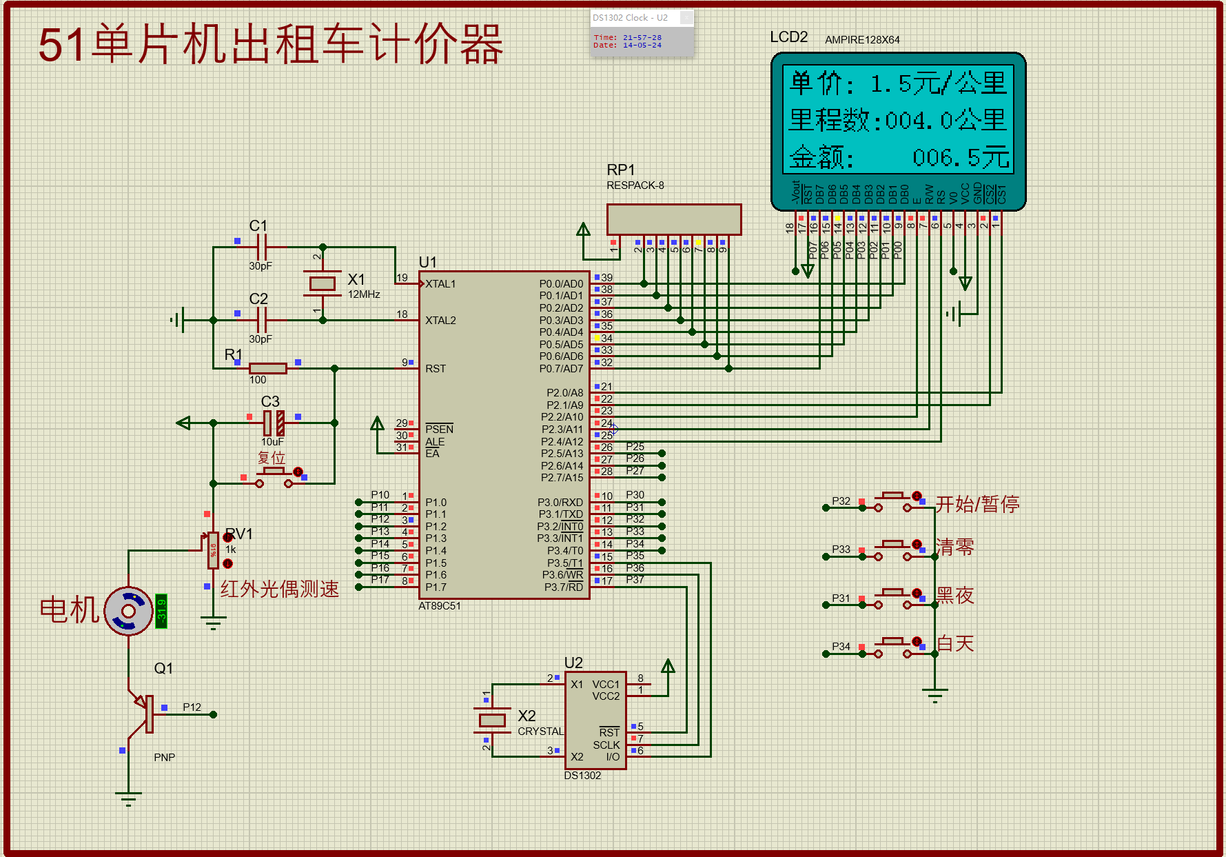Click the P25 terminal label
The image size is (1226, 857).
(x=635, y=446)
